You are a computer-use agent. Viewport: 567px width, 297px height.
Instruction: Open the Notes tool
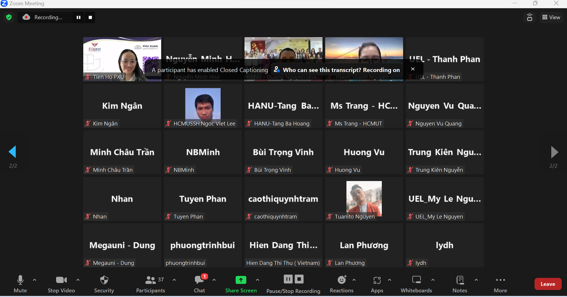[x=460, y=284]
